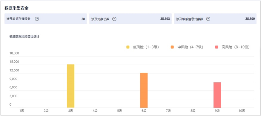Select the orange 6级 bar
Viewport: 261px width, 116px height.
pos(144,90)
